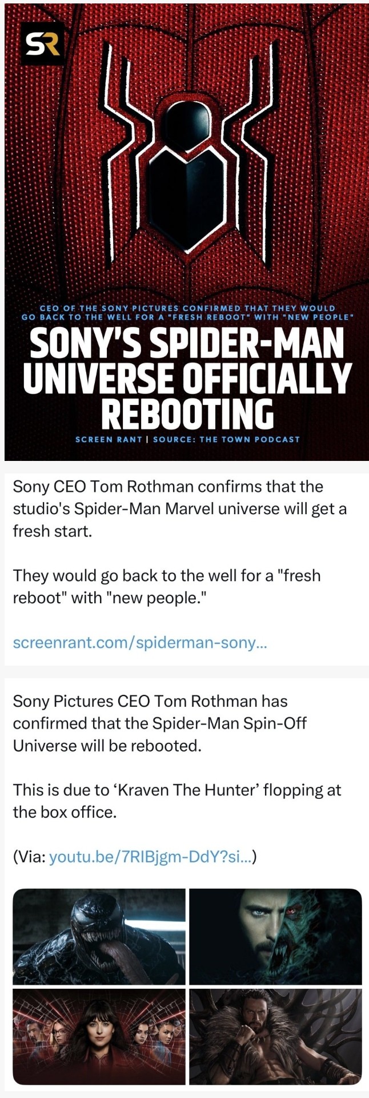Screen dimensions: 369x1098
Task: Open the Morbius half-face image
Action: click(x=275, y=936)
